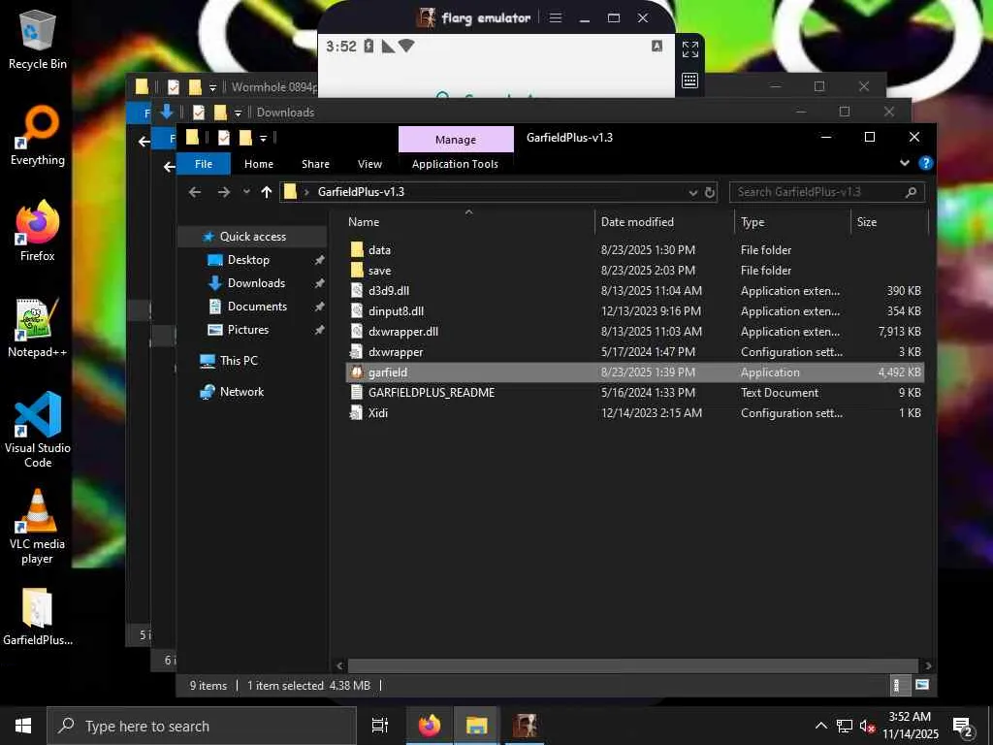Open the notifications action center
Screen dimensions: 993x745
(963, 726)
